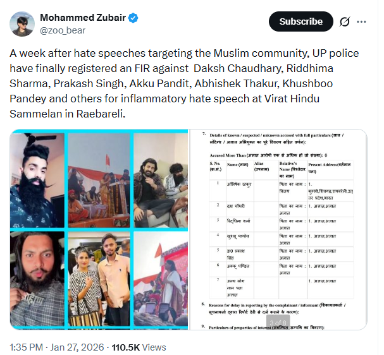384x355 pixels.
Task: Open the woman at podium photo
Action: [161, 280]
